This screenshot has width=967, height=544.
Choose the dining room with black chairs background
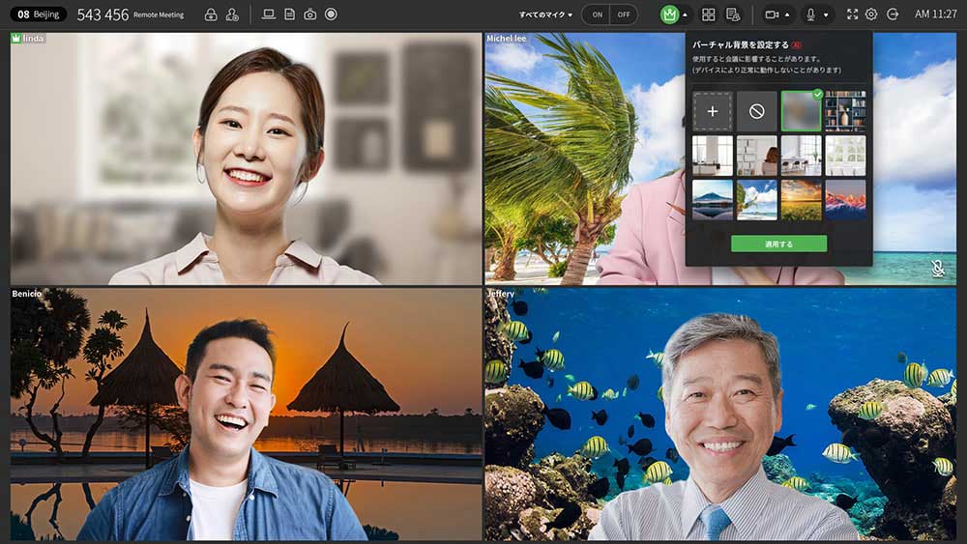tap(801, 156)
